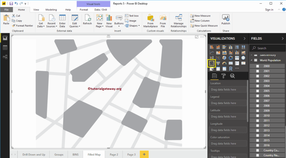Open the Format paint roller pane

coord(223,76)
